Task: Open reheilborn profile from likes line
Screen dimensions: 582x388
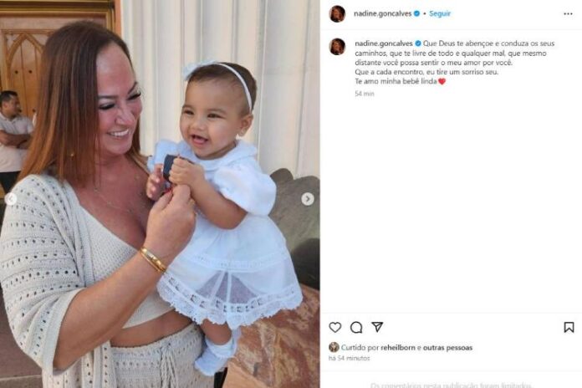Action: pos(398,348)
